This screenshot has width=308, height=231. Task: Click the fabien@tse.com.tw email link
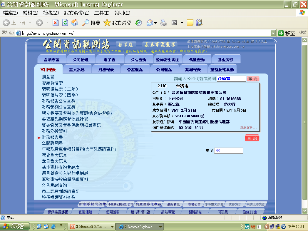[x=229, y=47]
